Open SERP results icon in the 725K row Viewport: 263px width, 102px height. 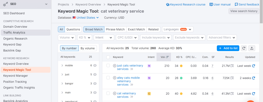click(x=232, y=78)
